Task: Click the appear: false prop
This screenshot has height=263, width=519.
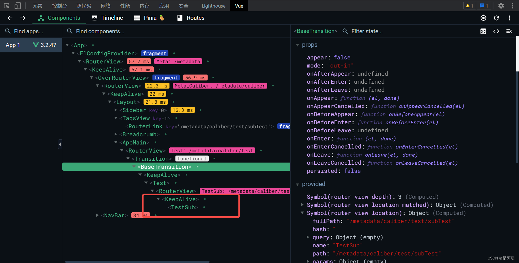Action: (328, 58)
